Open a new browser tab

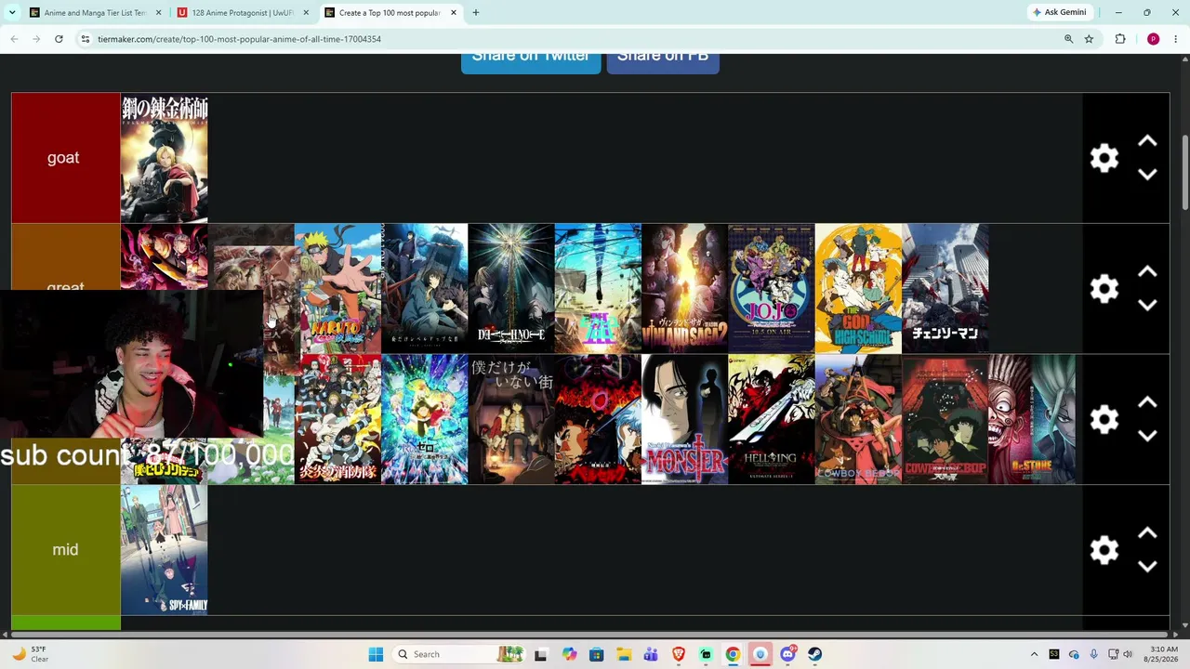475,13
